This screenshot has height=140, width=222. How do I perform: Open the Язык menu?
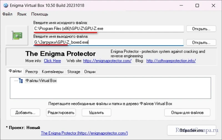[22, 14]
